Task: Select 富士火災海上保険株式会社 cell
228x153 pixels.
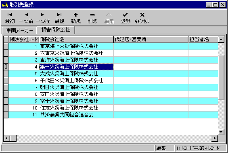Action: [76, 101]
